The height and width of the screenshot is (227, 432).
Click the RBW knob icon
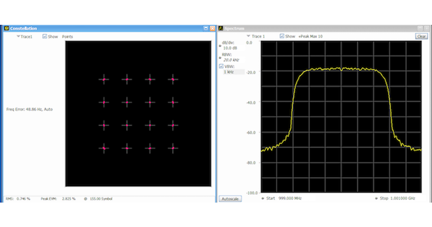(220, 58)
